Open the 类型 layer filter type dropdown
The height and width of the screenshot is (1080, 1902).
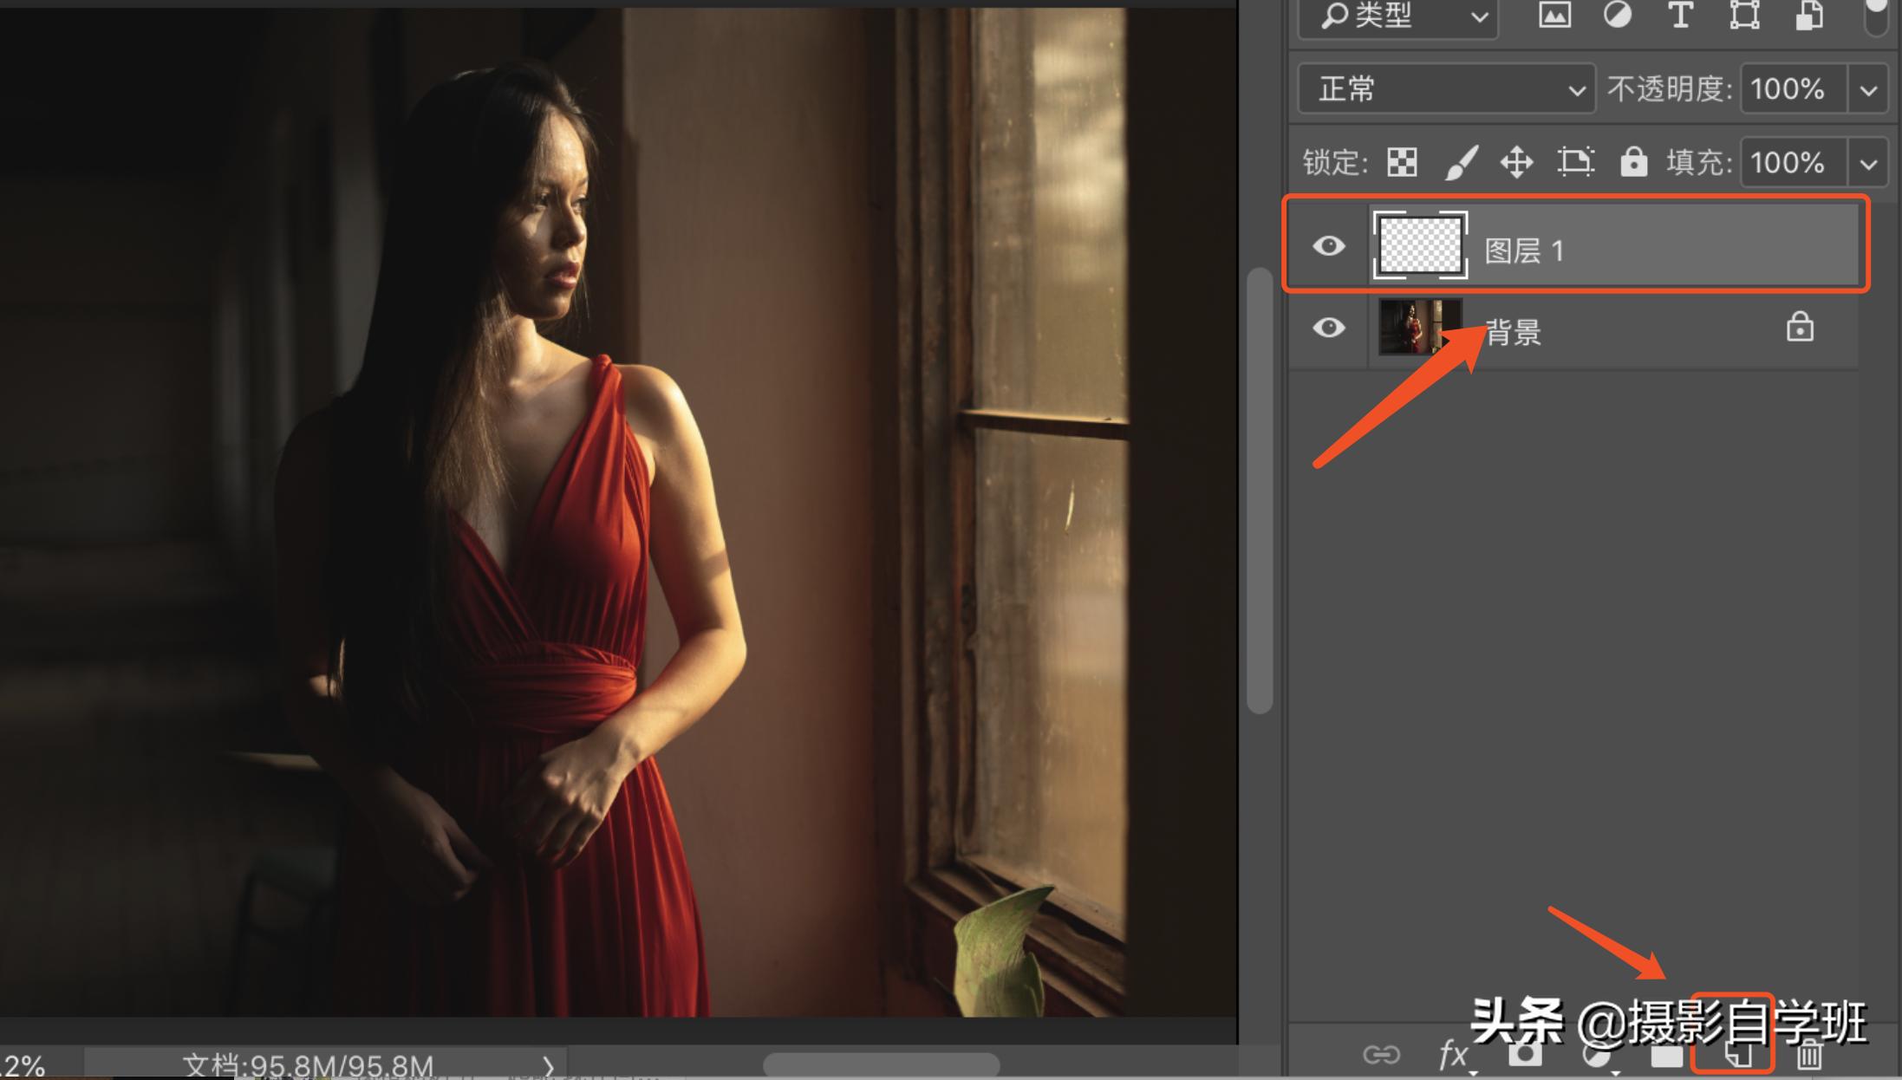1397,16
